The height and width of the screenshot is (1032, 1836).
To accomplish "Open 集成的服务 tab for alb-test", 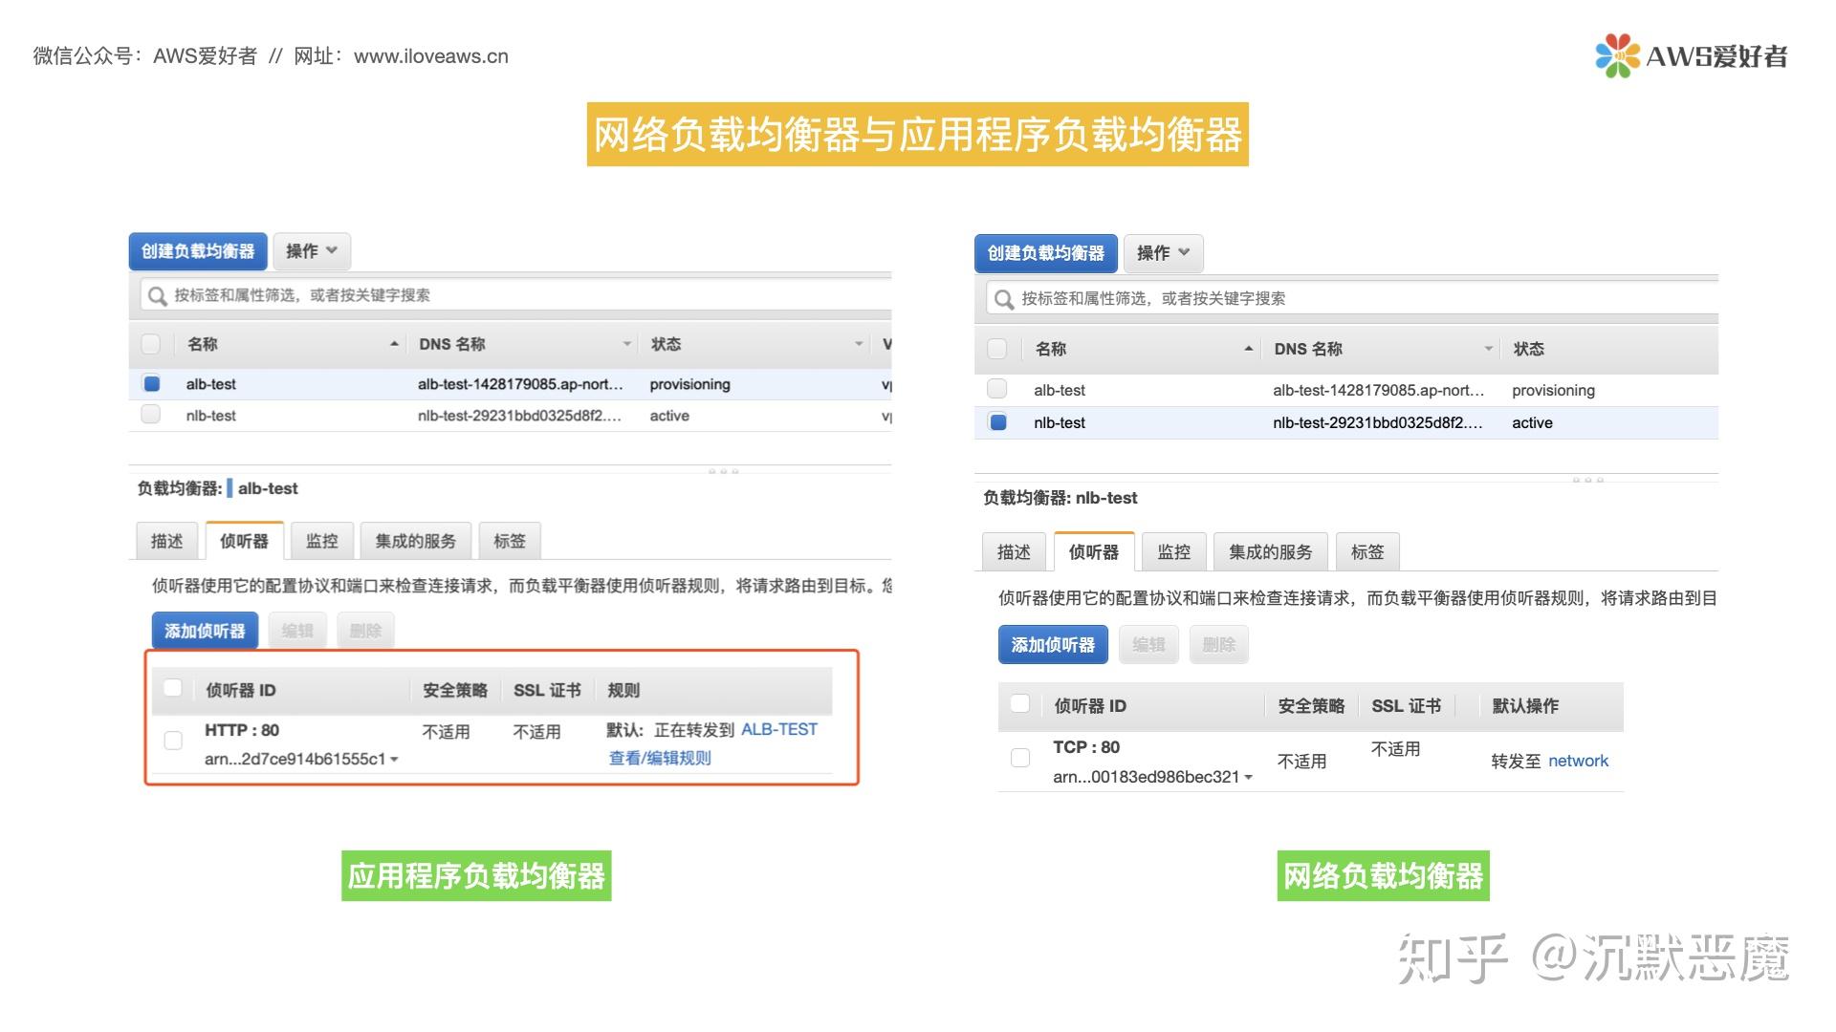I will tap(415, 542).
